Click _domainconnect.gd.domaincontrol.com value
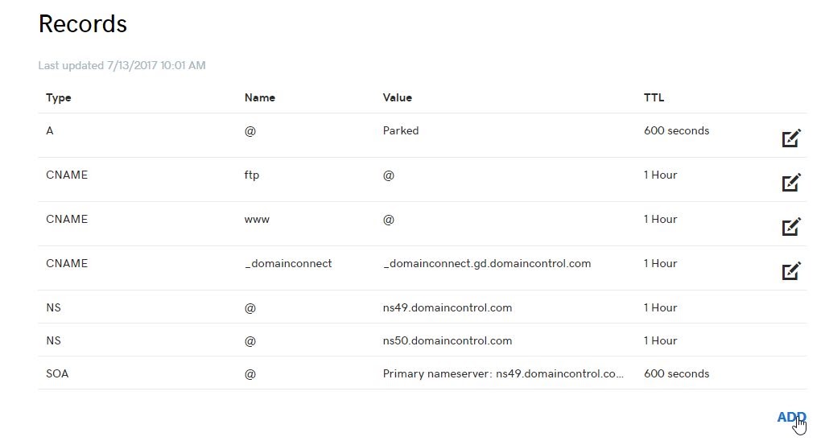The image size is (825, 441). (486, 263)
